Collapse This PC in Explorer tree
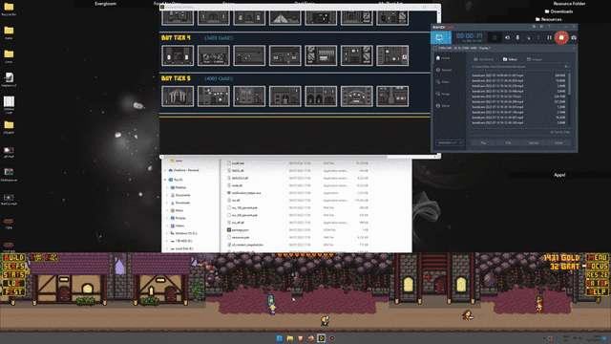 click(165, 180)
